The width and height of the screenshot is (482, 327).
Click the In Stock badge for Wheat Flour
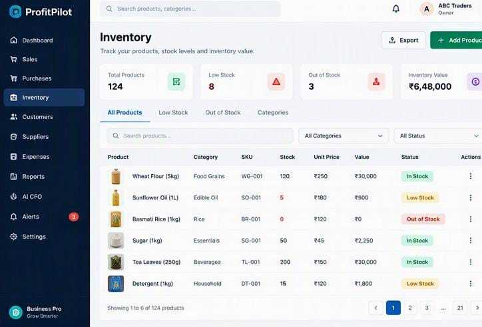click(417, 176)
